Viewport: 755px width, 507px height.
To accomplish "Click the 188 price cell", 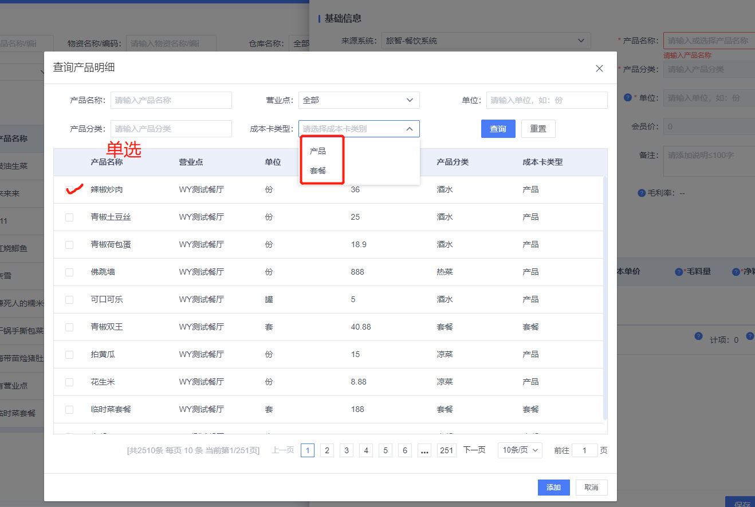I will click(357, 409).
